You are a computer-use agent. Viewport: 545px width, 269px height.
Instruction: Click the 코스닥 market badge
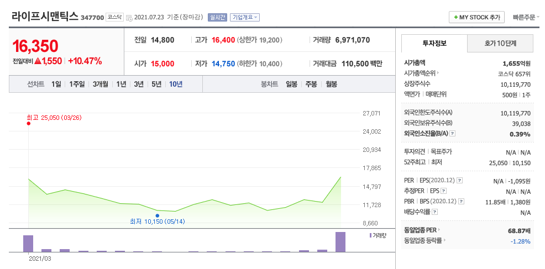115,17
